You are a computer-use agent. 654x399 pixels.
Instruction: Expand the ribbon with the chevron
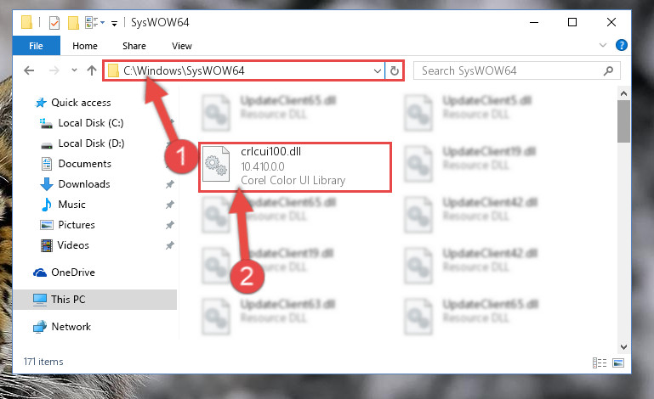pyautogui.click(x=603, y=45)
